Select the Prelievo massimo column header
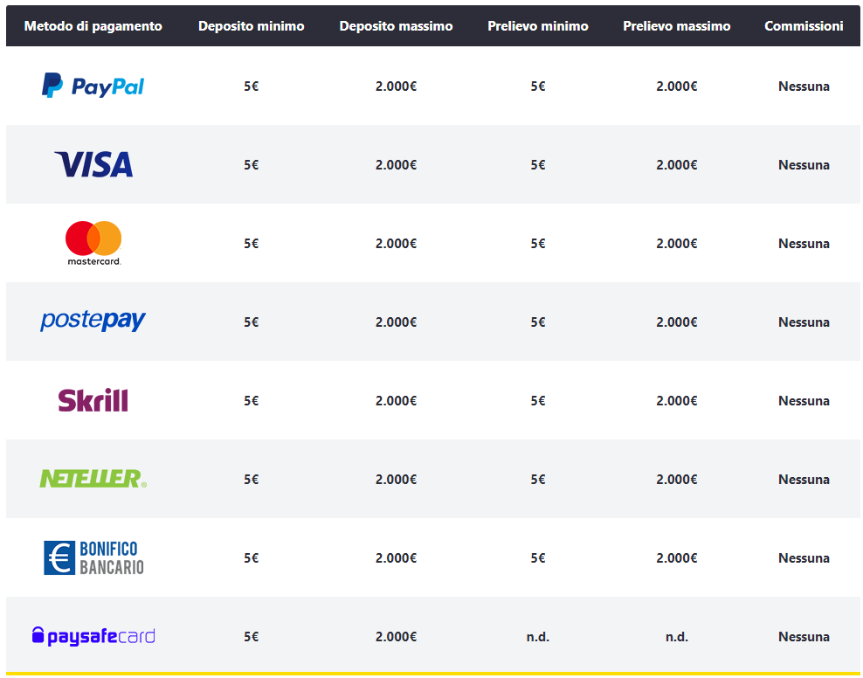This screenshot has width=863, height=678. 676,26
